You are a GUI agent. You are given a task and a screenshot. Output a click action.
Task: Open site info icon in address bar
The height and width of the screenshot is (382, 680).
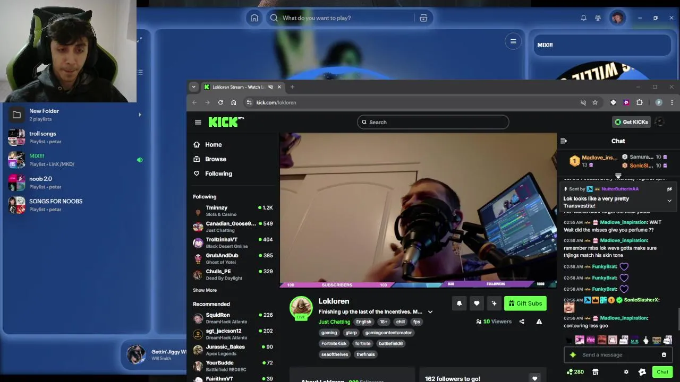click(x=249, y=102)
